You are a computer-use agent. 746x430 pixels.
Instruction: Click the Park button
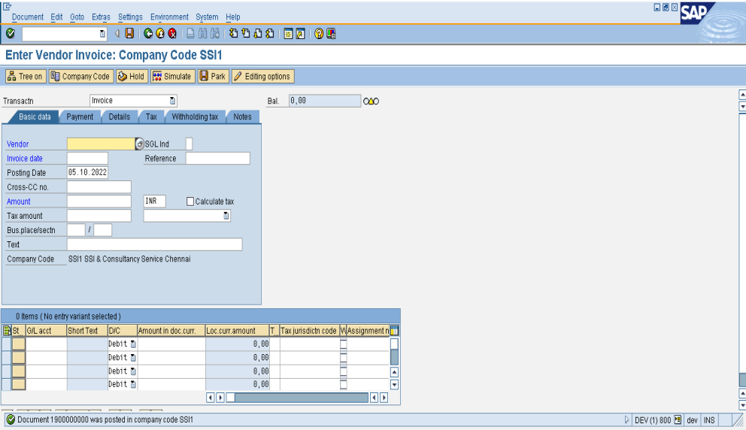click(x=212, y=76)
